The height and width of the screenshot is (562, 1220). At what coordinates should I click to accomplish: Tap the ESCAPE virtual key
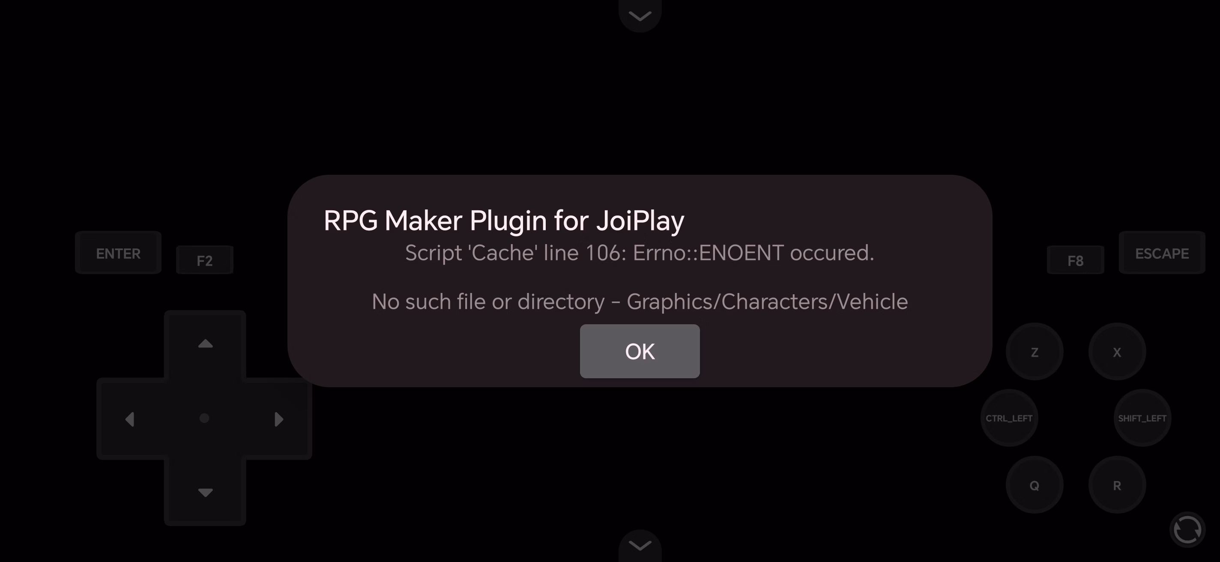click(x=1162, y=253)
